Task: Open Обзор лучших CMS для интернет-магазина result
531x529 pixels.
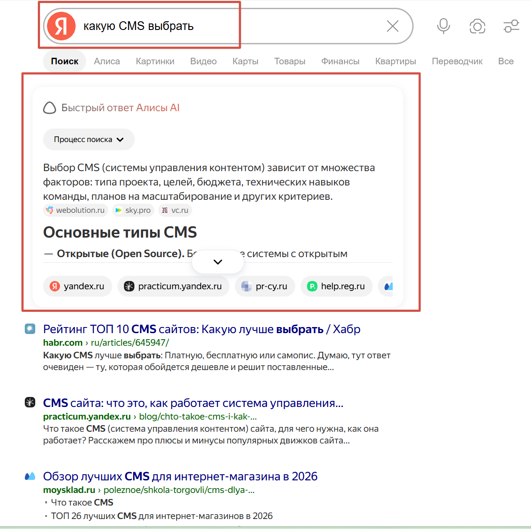Action: [180, 476]
